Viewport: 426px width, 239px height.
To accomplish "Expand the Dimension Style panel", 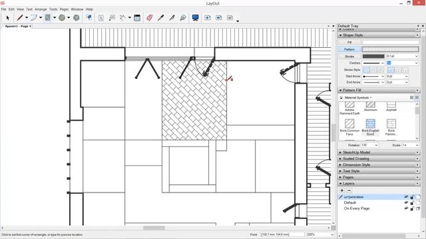I will (x=379, y=165).
